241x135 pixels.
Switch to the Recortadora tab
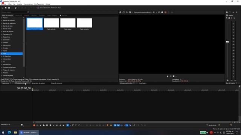142,83
